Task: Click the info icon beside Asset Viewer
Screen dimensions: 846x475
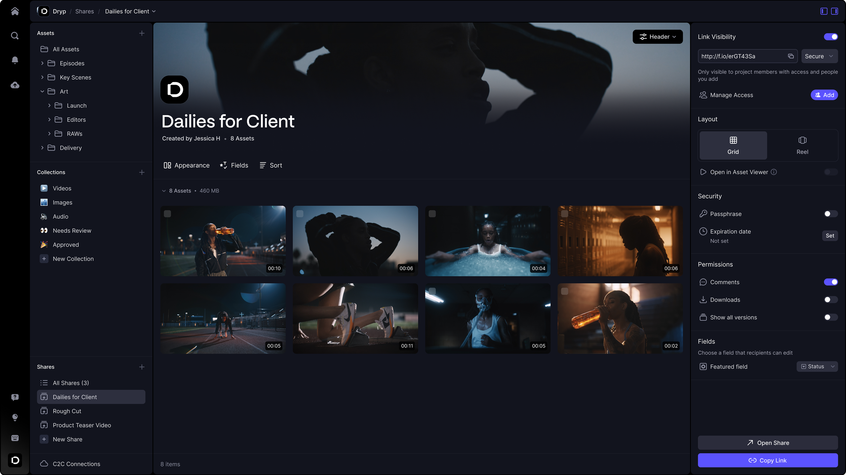Action: pyautogui.click(x=774, y=172)
